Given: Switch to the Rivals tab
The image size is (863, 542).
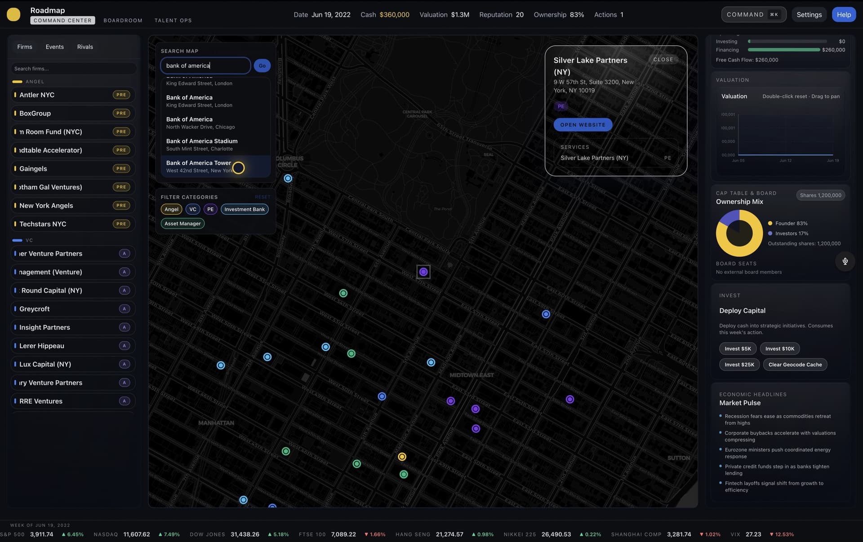Looking at the screenshot, I should [x=85, y=47].
